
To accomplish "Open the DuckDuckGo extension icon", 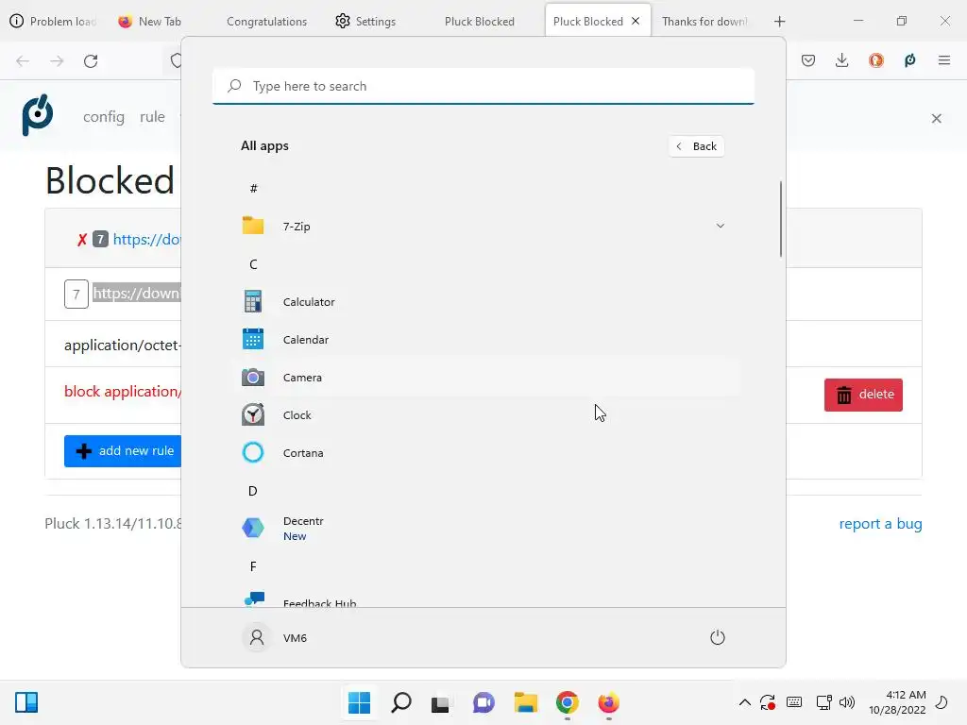I will pos(875,60).
